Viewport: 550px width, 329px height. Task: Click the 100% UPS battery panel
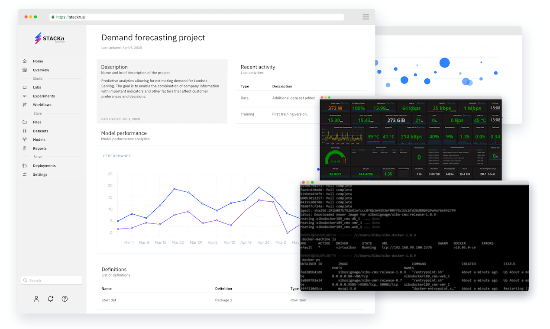tap(358, 106)
